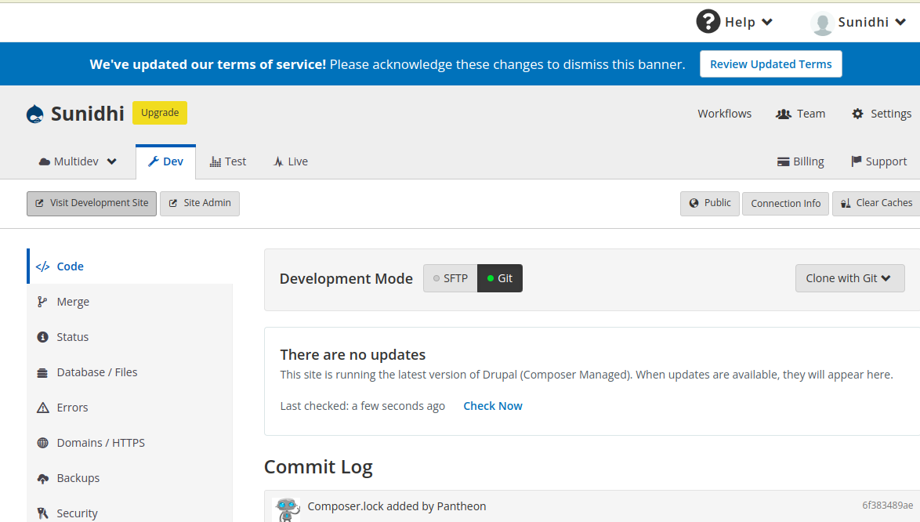Click the Dev wrench icon
The width and height of the screenshot is (920, 522).
click(153, 161)
